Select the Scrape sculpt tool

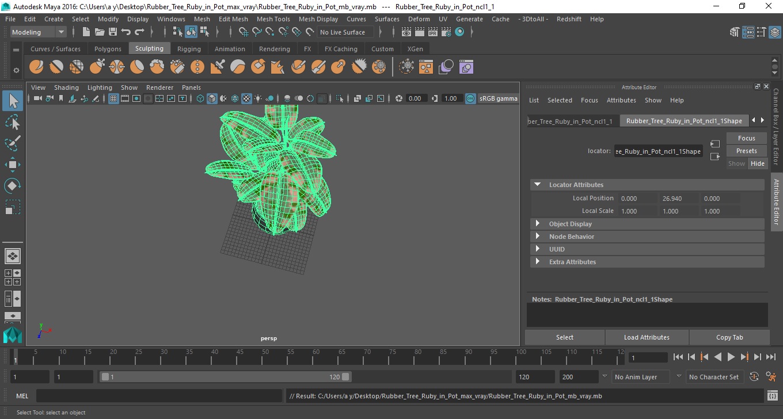coord(258,67)
